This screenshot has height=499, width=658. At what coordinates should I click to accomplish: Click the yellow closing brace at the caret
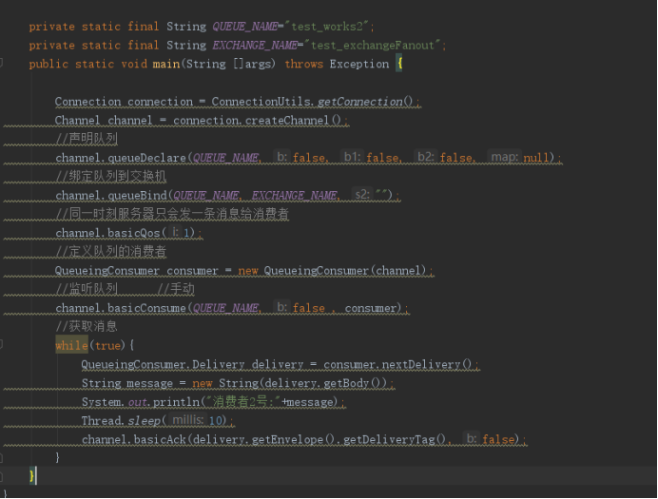tap(32, 475)
